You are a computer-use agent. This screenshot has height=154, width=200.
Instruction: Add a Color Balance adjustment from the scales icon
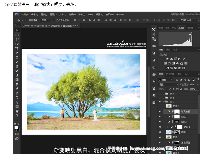(x=169, y=63)
